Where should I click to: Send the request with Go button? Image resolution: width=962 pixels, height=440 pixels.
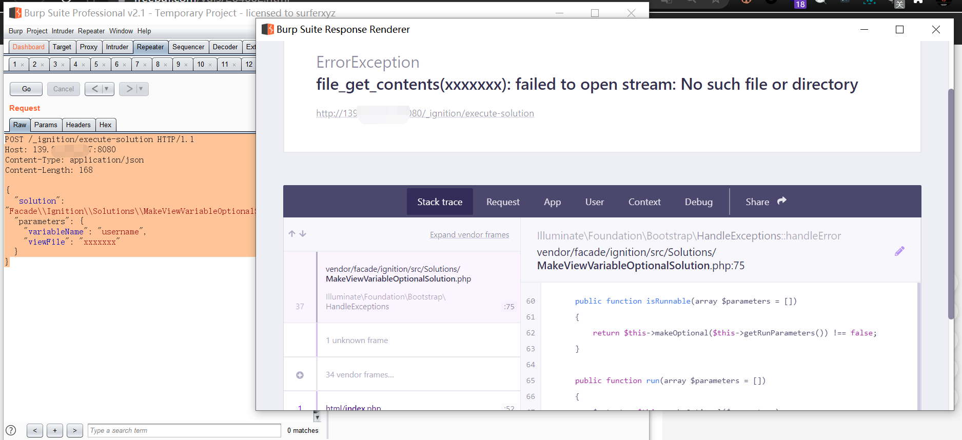pos(26,89)
